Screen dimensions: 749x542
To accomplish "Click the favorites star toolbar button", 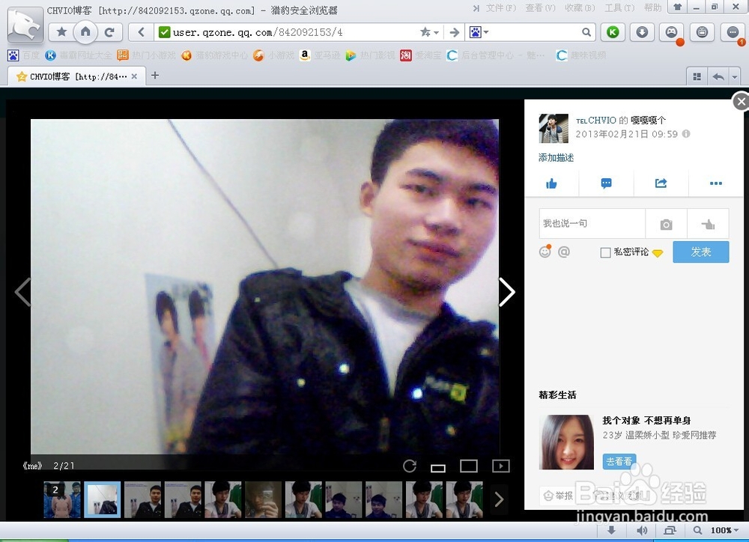I will (x=61, y=32).
